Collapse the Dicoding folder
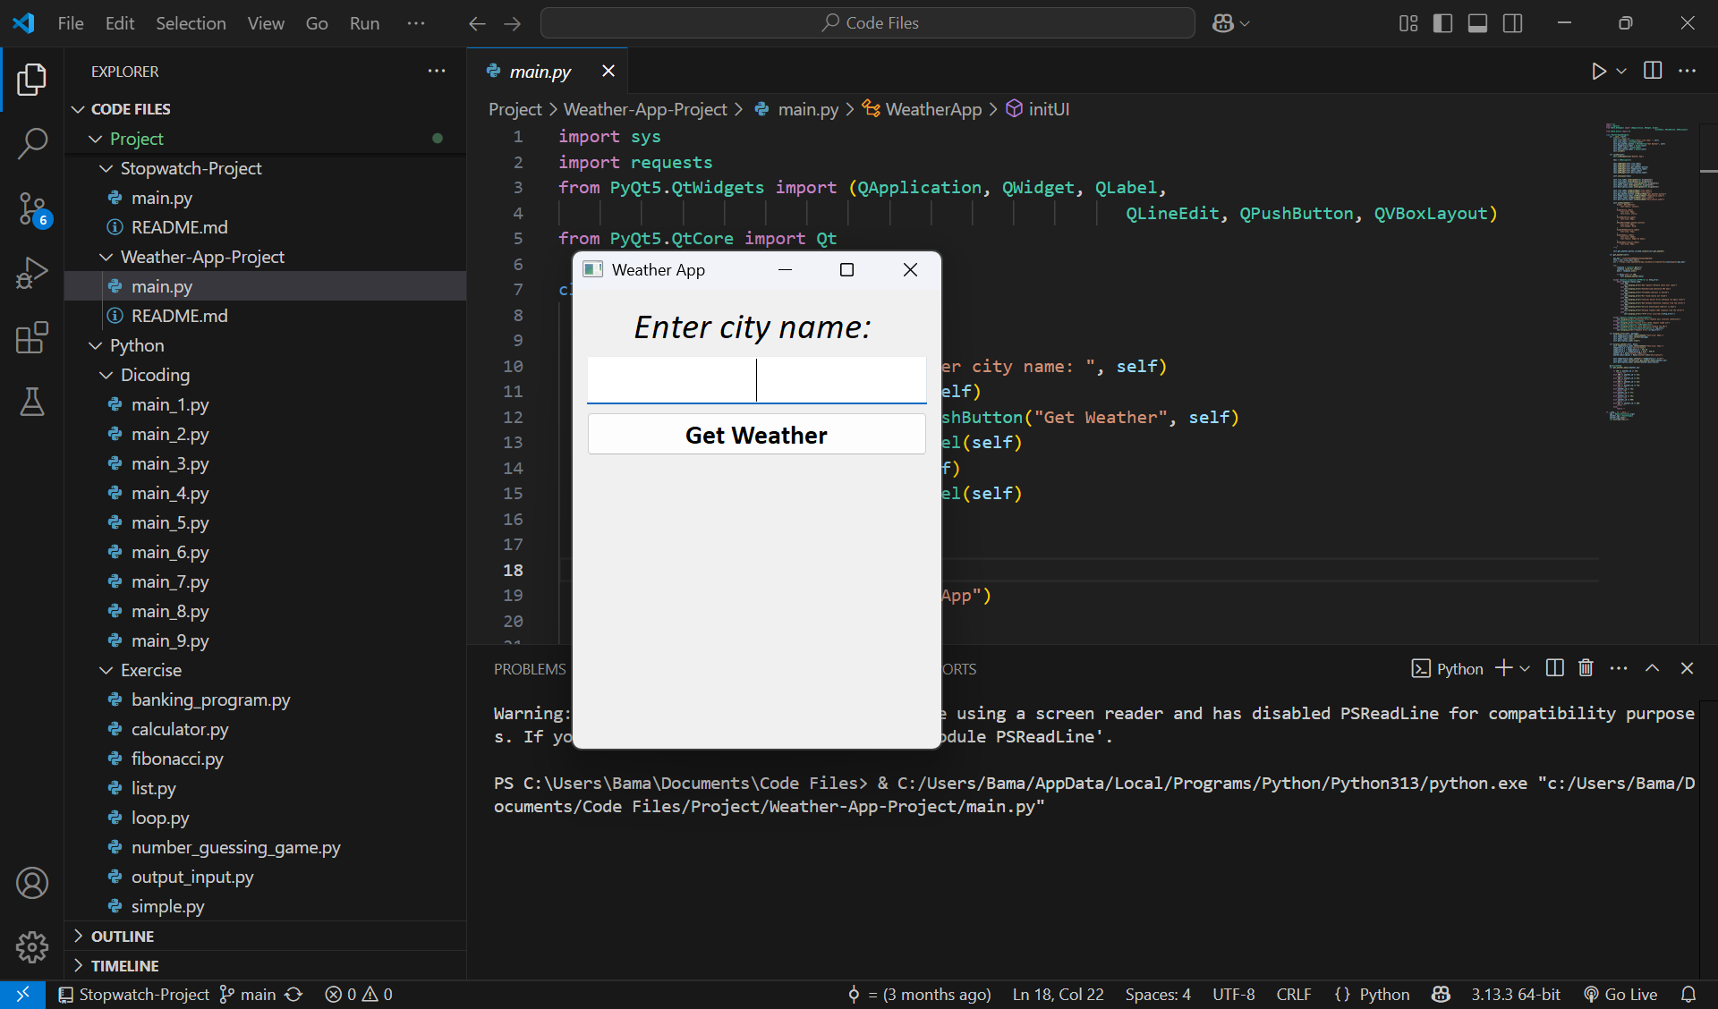The width and height of the screenshot is (1718, 1009). [266, 375]
